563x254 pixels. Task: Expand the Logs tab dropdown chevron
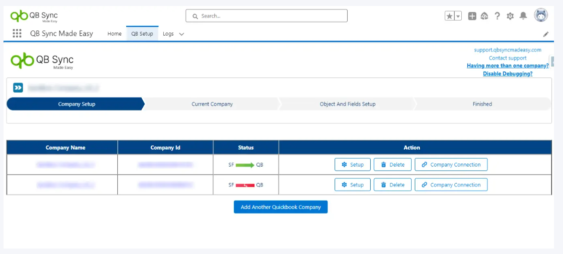[181, 34]
